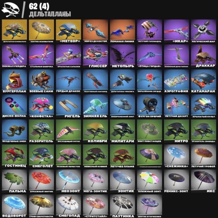Choose the ГОСТИНЕЦ glider
This screenshot has width=218, height=218.
(x=14, y=156)
